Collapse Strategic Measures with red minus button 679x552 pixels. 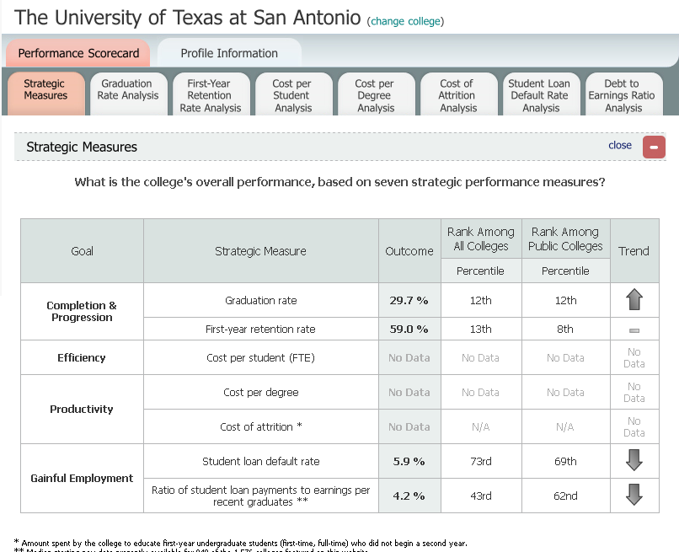654,147
